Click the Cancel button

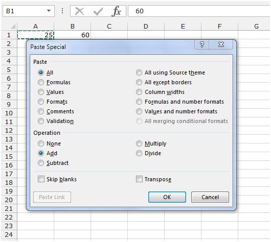210,197
